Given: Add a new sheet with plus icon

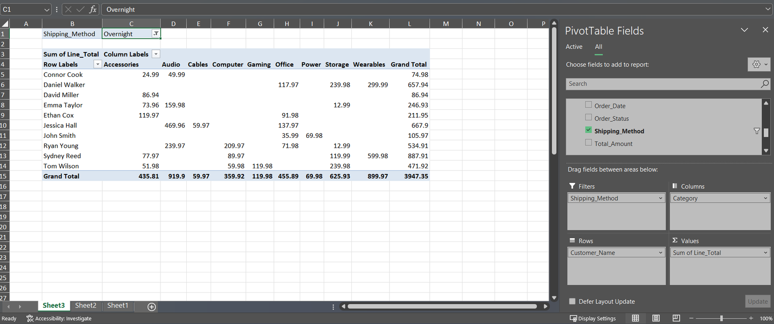Looking at the screenshot, I should (152, 307).
